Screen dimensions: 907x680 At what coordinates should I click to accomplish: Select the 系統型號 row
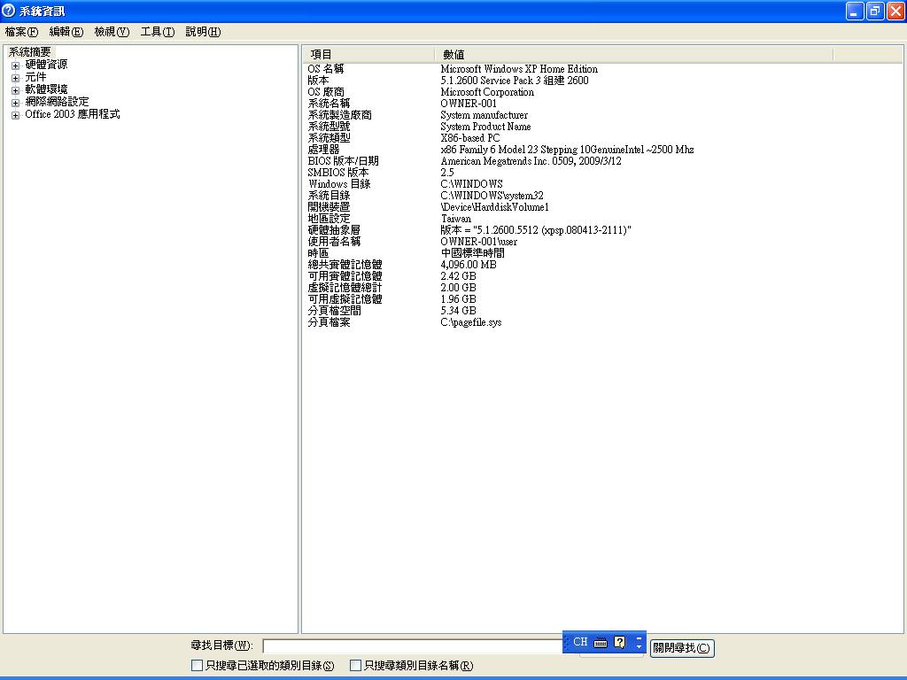(x=601, y=127)
